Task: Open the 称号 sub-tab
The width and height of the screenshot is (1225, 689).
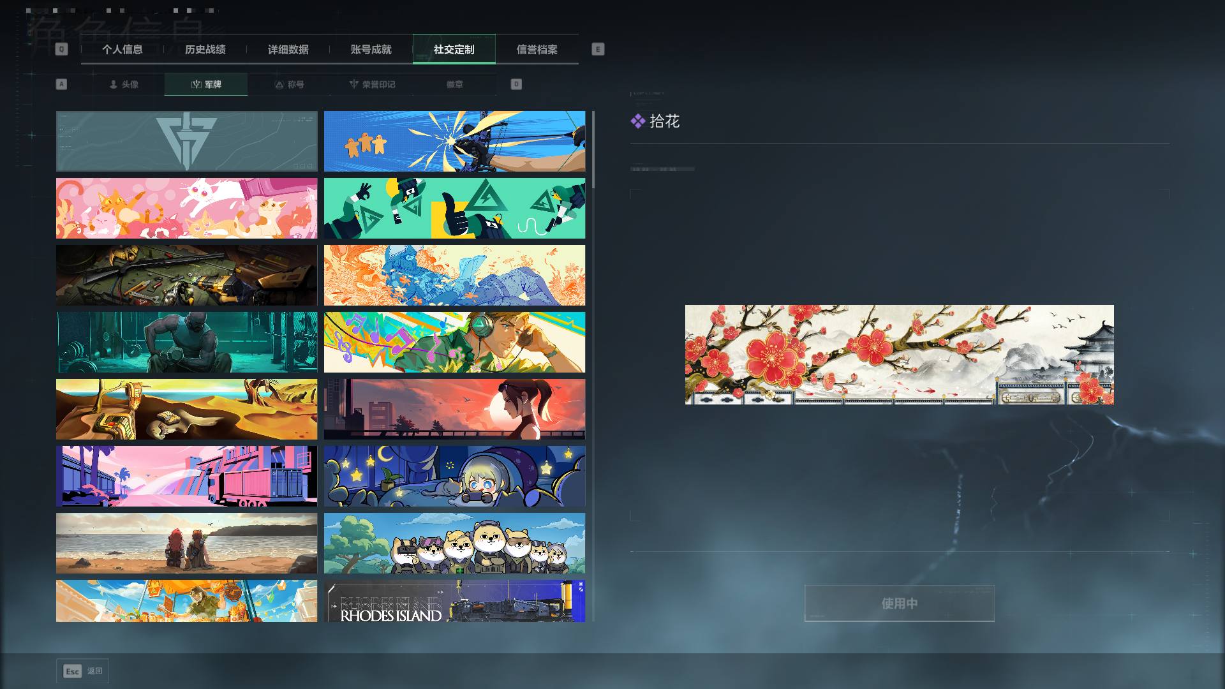Action: 289,84
